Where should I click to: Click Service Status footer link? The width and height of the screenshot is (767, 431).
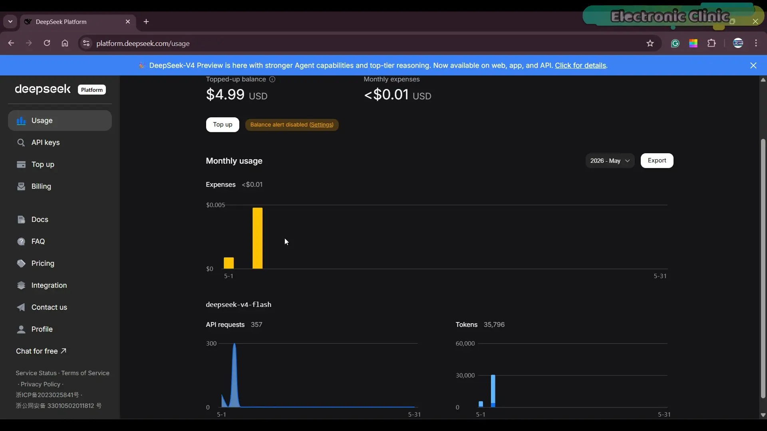pos(36,373)
